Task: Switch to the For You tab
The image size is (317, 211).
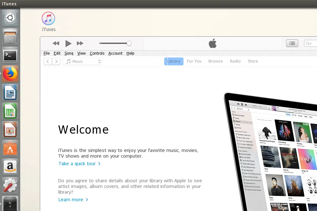Action: pos(194,61)
